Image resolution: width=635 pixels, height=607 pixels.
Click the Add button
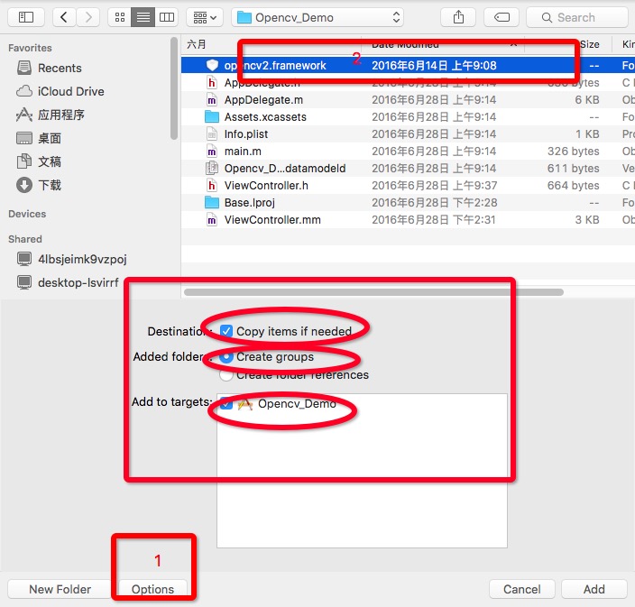594,589
